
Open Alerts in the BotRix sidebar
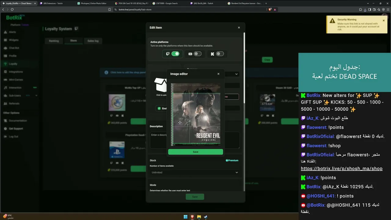12,32
